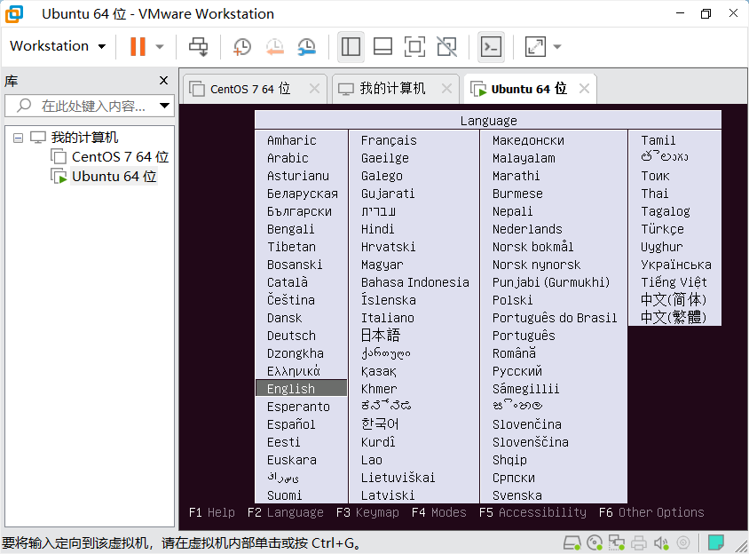
Task: Click F4 Modes option
Action: (439, 512)
